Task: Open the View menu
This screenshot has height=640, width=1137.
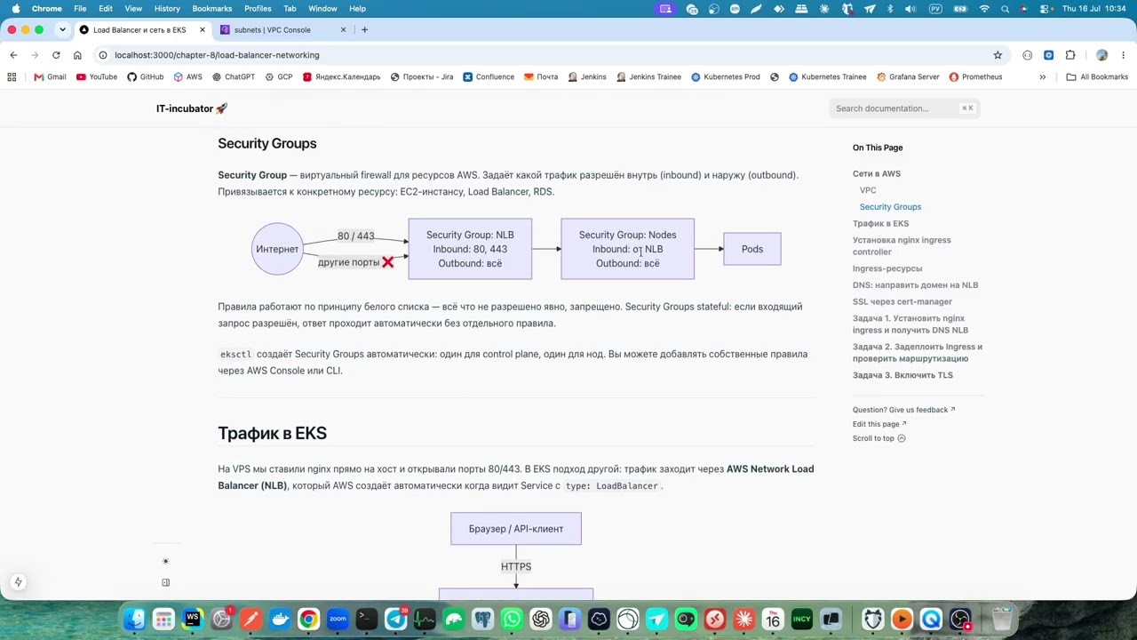Action: click(x=133, y=9)
